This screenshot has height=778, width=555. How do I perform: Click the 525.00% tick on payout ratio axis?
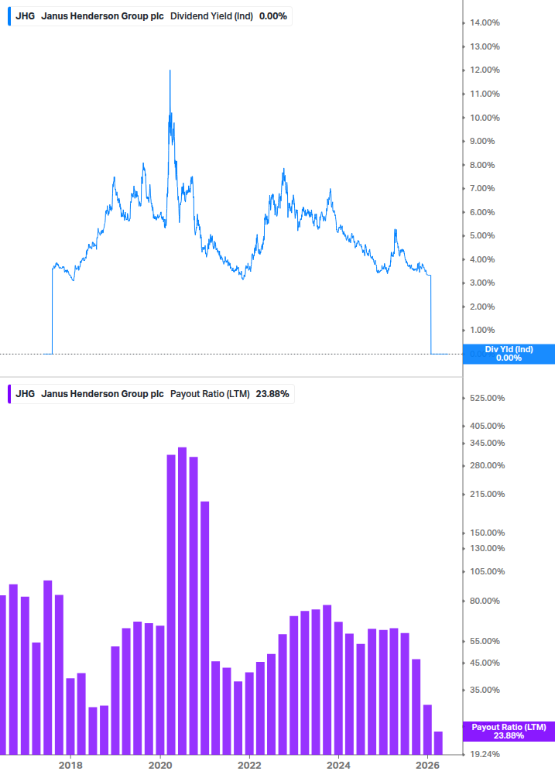[x=487, y=398]
